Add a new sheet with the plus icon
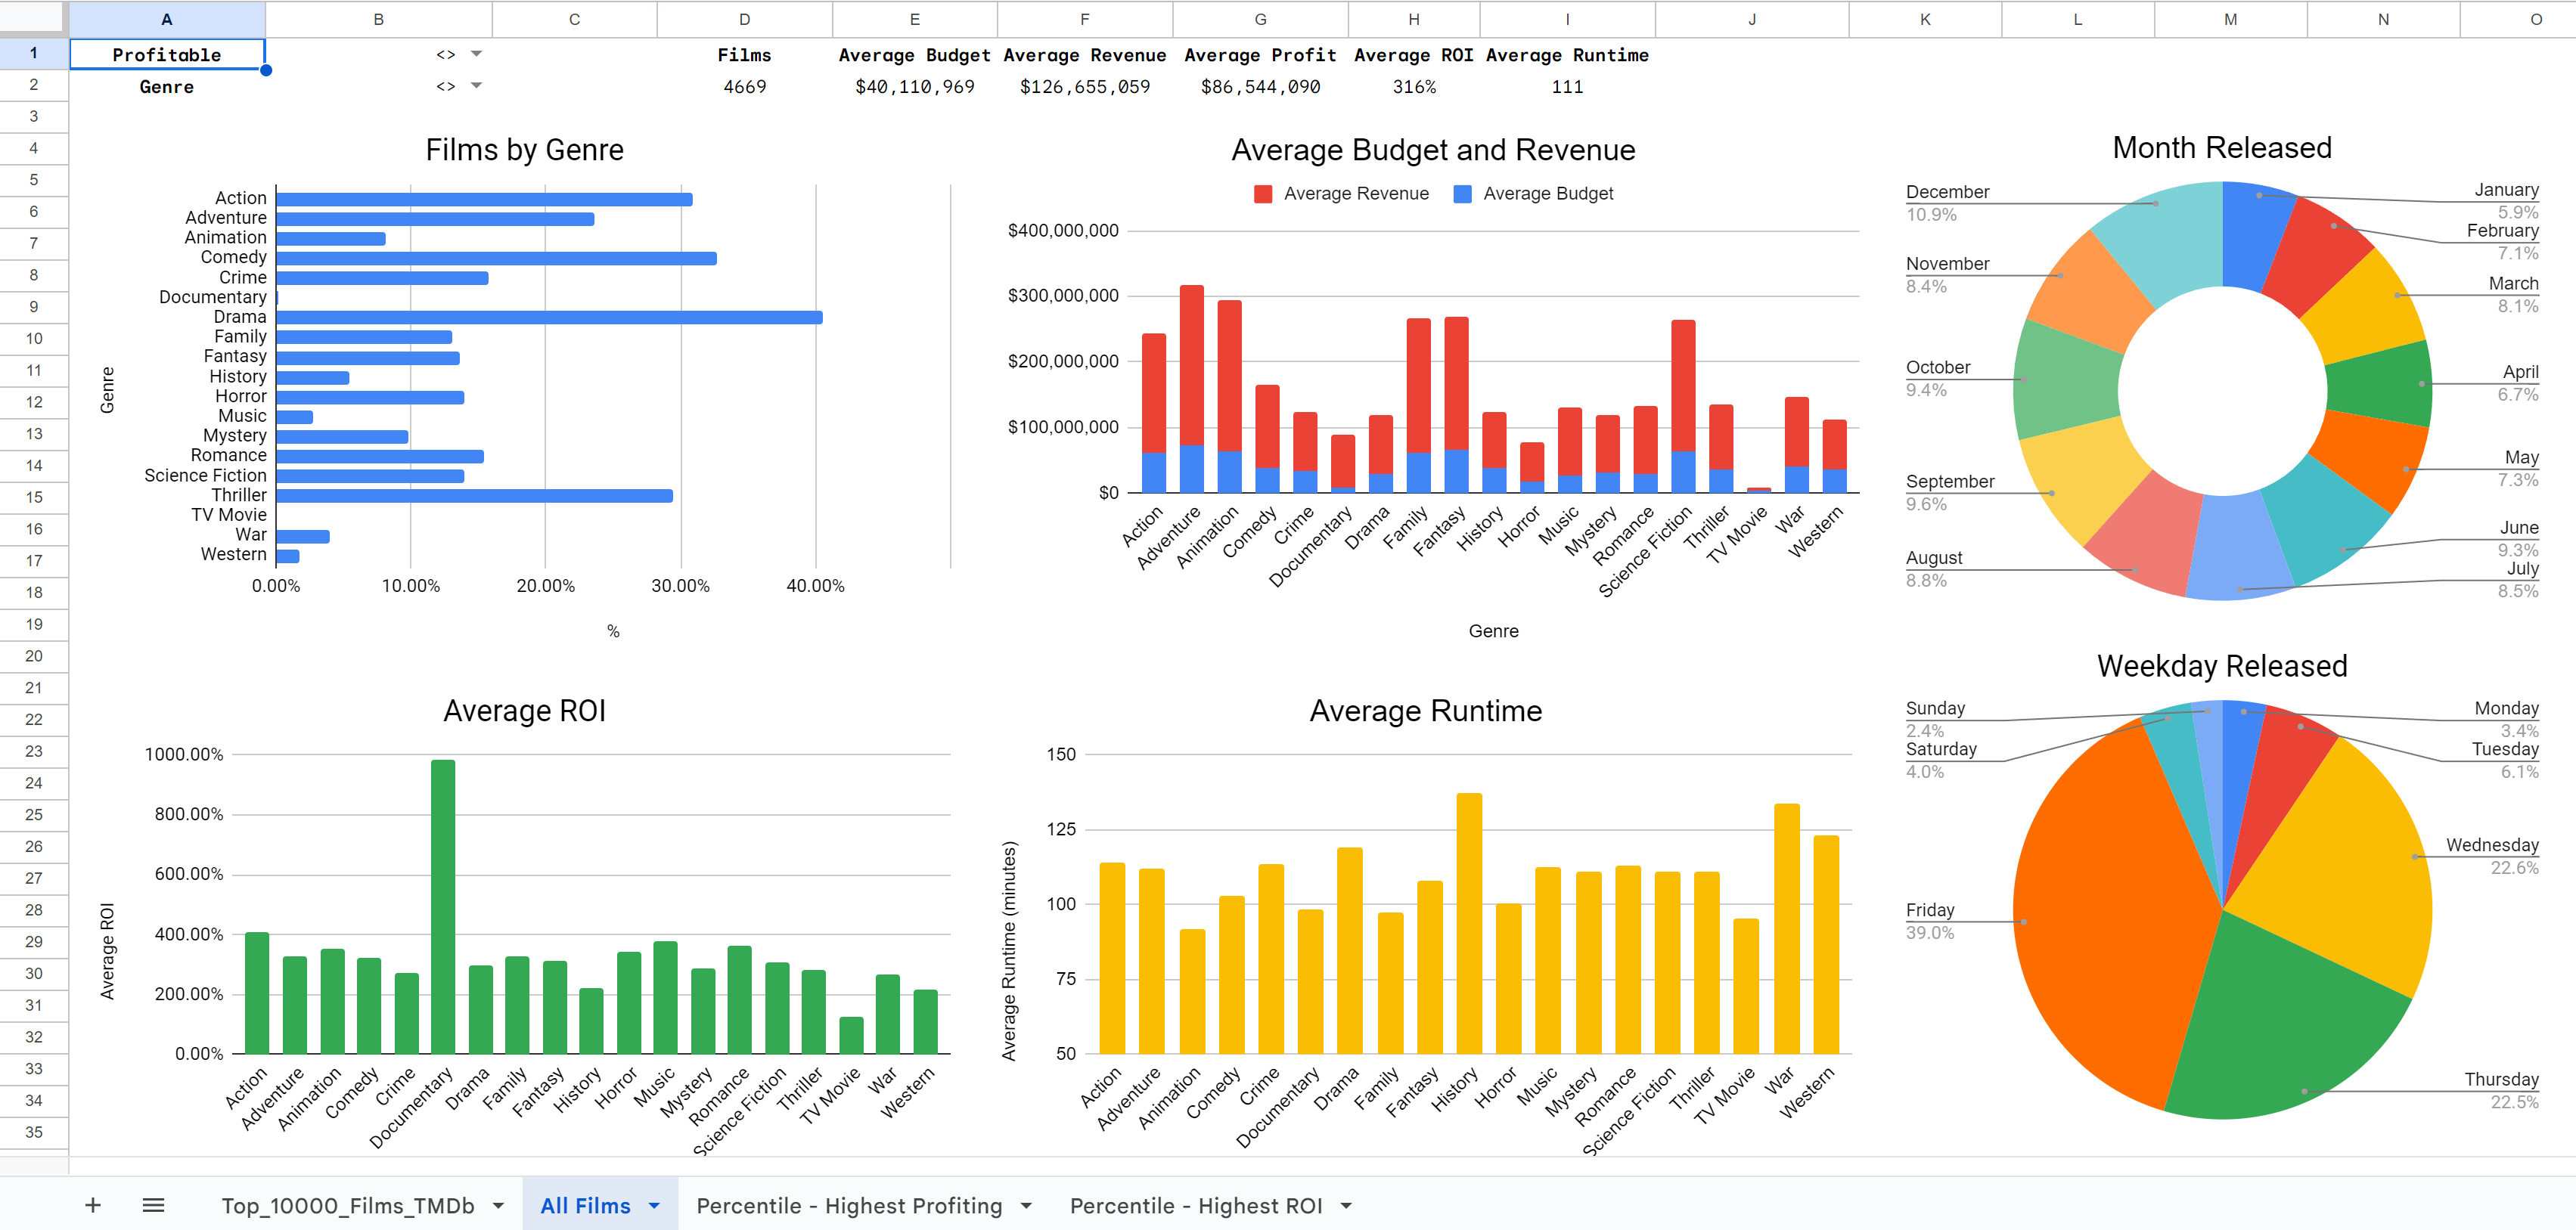The height and width of the screenshot is (1230, 2576). click(92, 1205)
